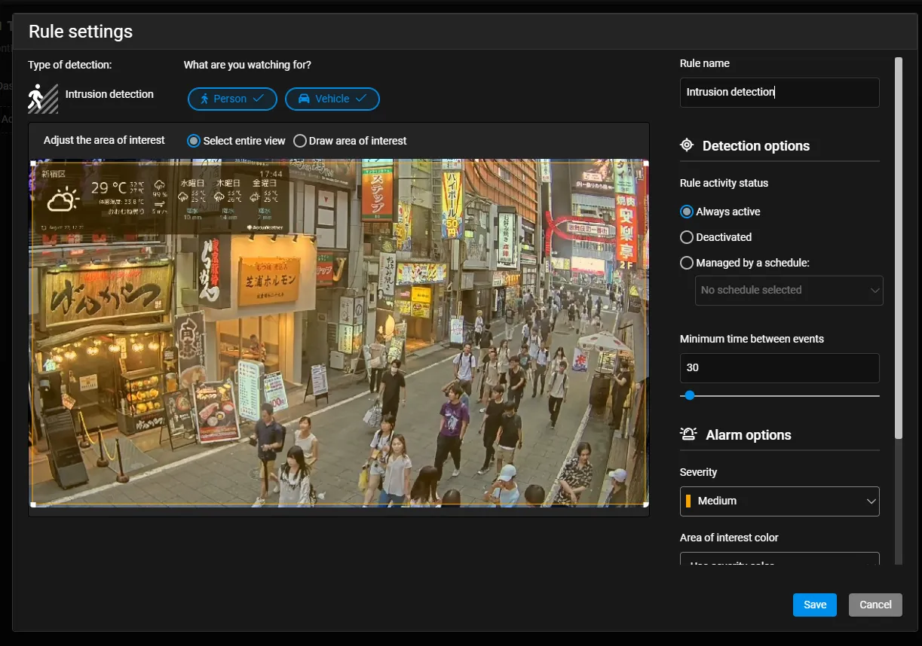Viewport: 922px width, 646px height.
Task: Click the "Rule activity status" label
Action: (724, 183)
